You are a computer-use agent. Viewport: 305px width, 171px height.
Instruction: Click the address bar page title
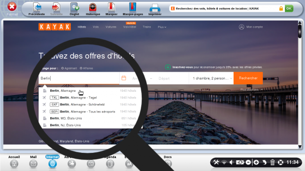217,8
